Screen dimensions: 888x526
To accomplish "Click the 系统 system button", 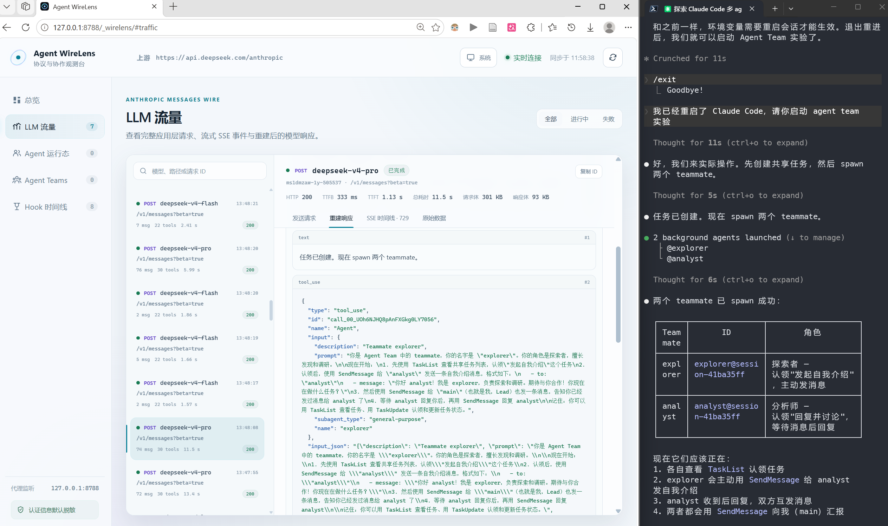I will 478,58.
